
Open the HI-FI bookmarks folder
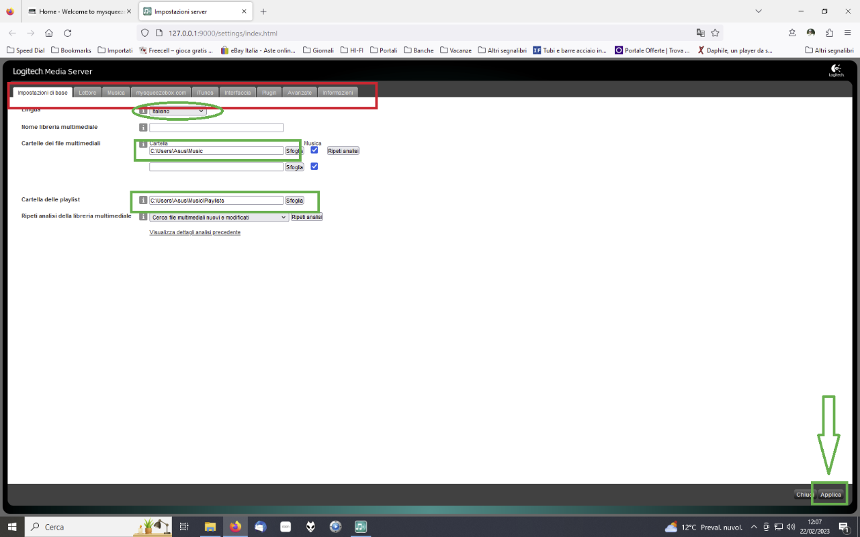click(x=352, y=50)
